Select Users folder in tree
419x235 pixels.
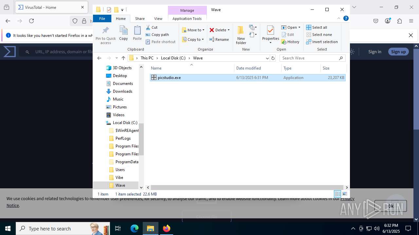pyautogui.click(x=120, y=170)
